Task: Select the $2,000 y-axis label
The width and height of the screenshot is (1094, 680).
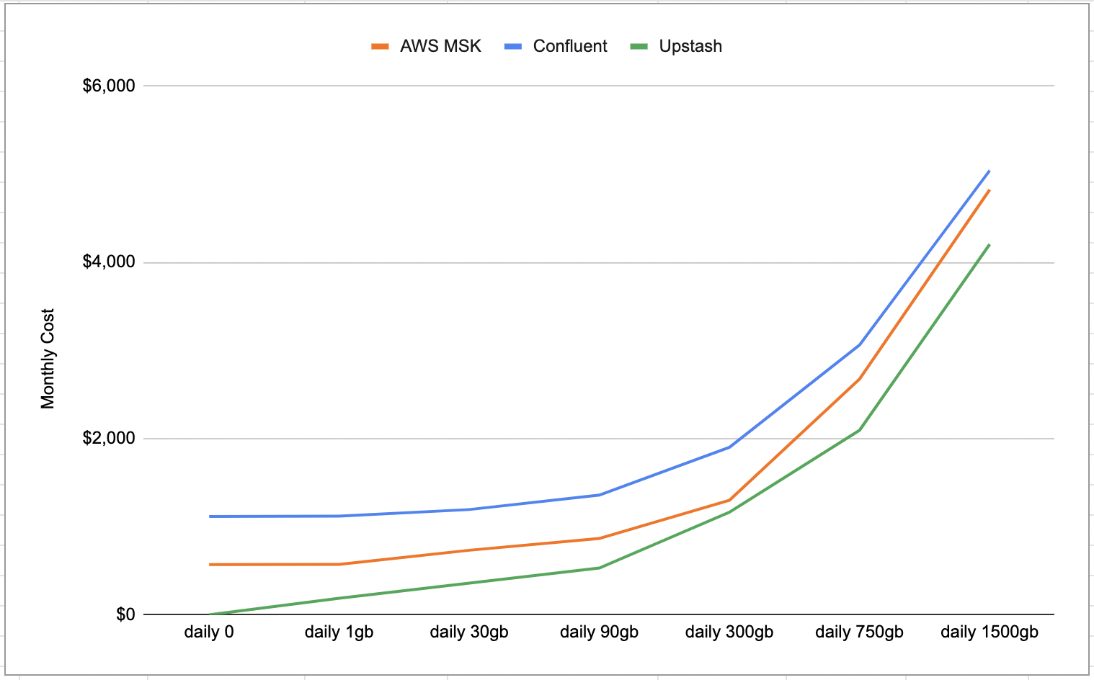Action: [x=109, y=438]
